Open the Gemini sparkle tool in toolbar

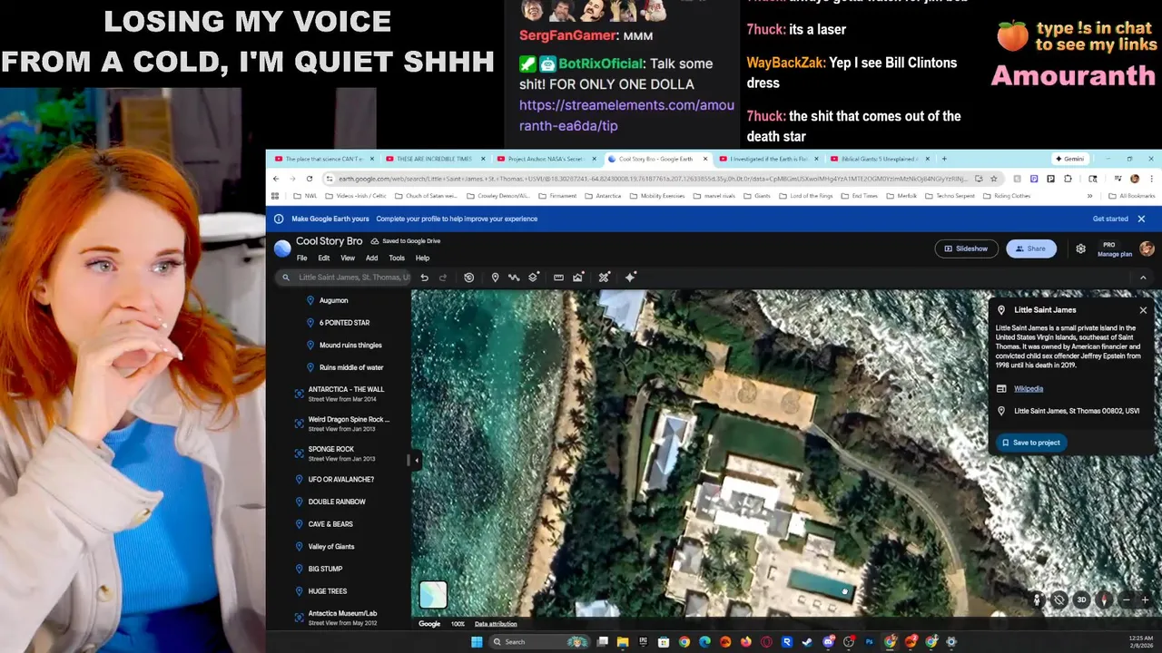631,277
